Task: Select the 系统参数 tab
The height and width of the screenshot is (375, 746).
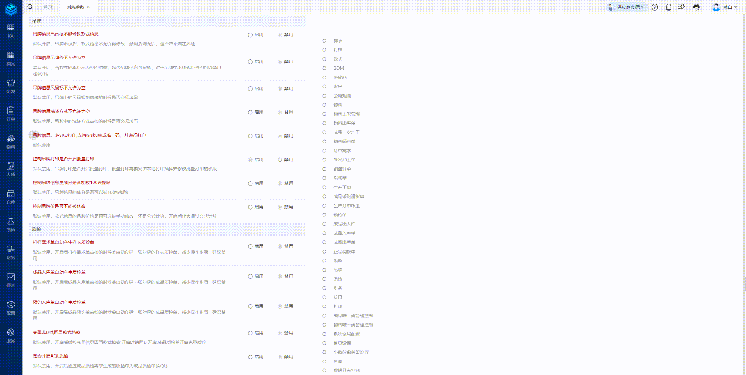Action: [75, 7]
